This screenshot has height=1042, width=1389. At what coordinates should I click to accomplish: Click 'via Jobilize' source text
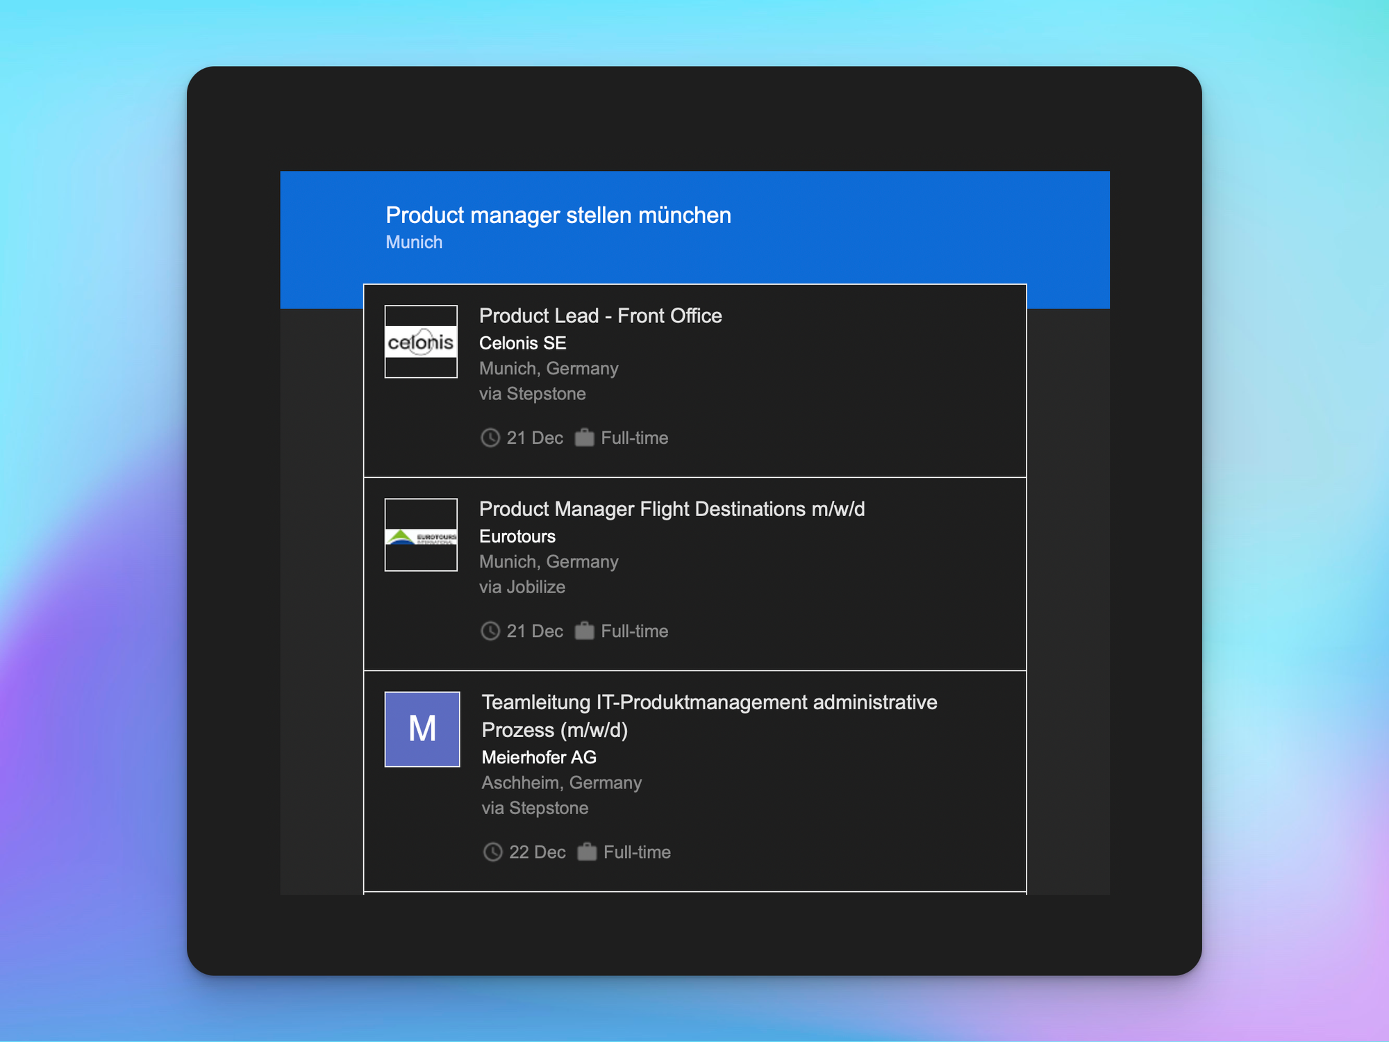tap(522, 587)
